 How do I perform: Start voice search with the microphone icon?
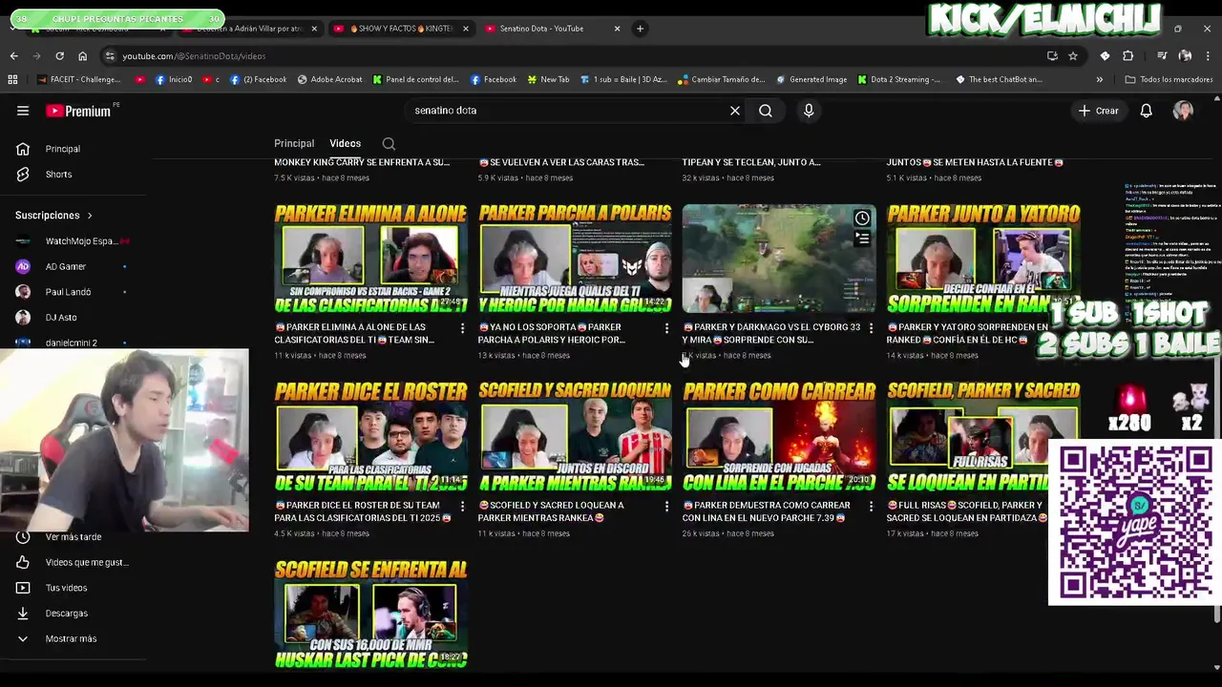pyautogui.click(x=809, y=111)
